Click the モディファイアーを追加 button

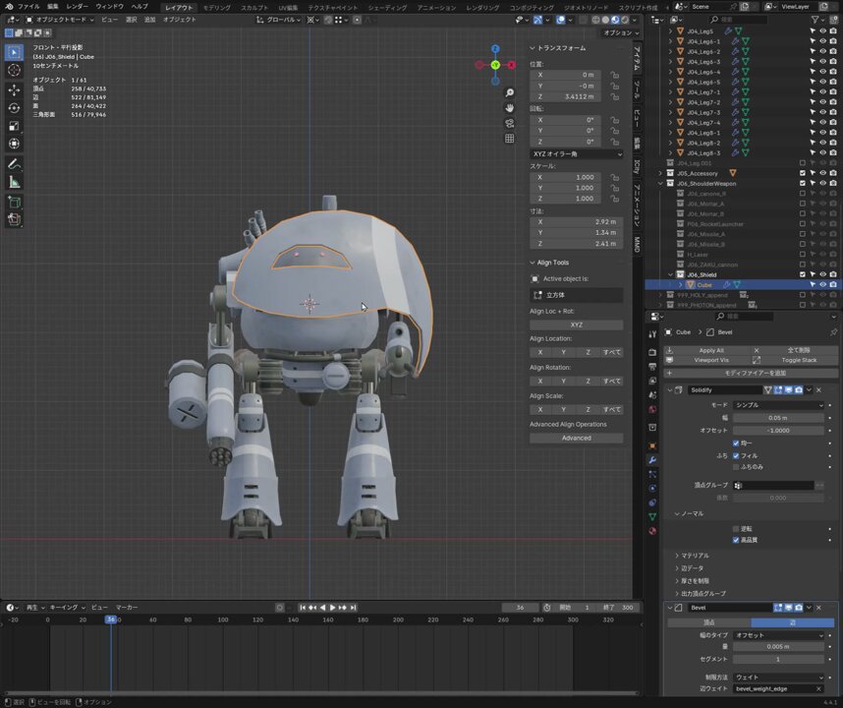(751, 373)
